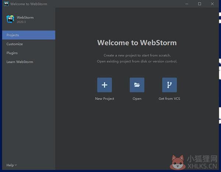Click 'Open existing project from disk' text
221x172 pixels.
pos(137,61)
